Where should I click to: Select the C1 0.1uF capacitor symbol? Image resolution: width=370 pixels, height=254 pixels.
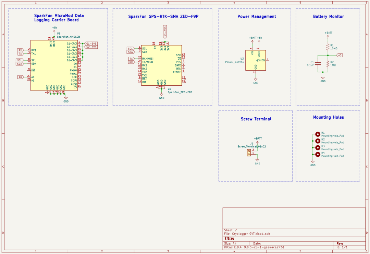[x=318, y=63]
